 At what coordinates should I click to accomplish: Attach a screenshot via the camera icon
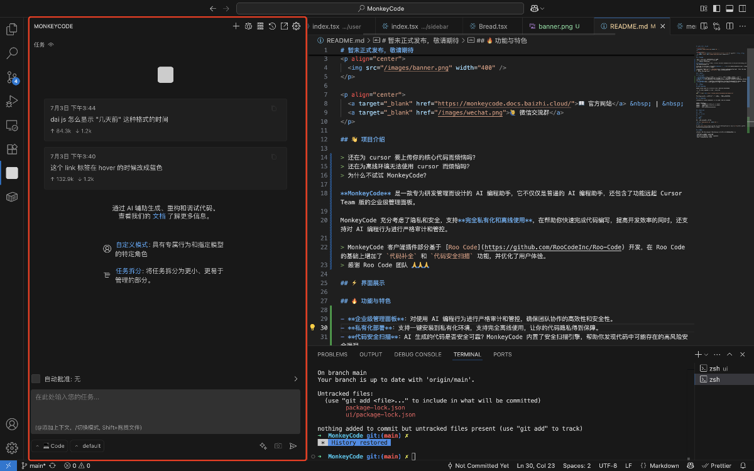(277, 446)
